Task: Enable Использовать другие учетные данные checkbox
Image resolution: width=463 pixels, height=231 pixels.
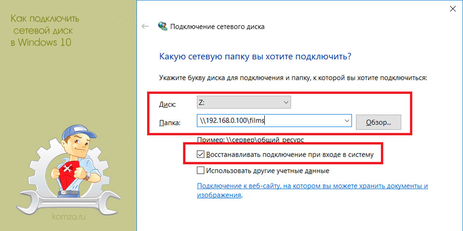Action: click(x=201, y=170)
